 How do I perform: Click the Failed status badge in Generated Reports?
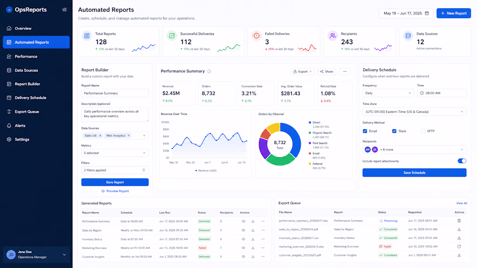pyautogui.click(x=203, y=248)
